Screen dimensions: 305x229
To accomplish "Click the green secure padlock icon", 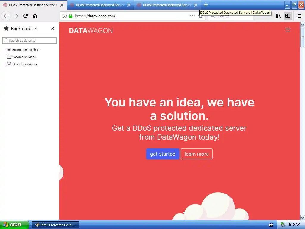I will click(71, 16).
